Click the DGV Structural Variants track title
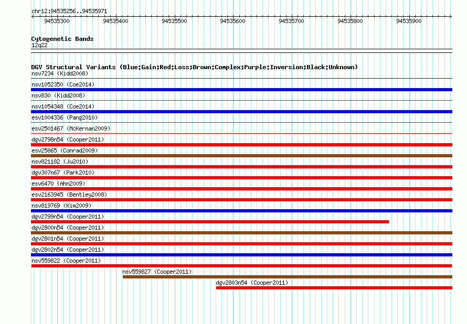Image resolution: width=467 pixels, height=324 pixels. (194, 67)
